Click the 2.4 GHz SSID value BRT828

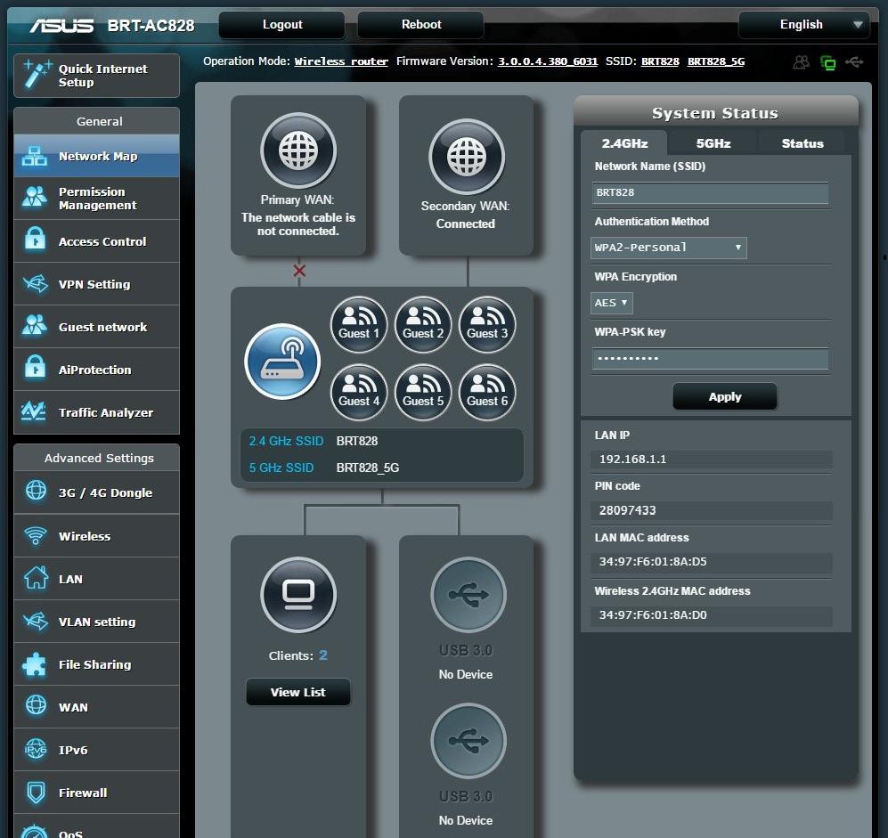[357, 441]
